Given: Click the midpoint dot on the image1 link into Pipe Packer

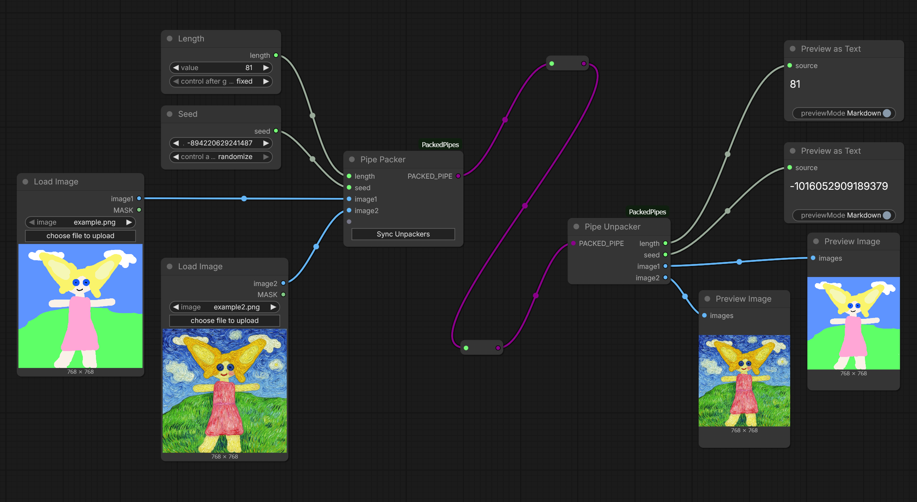Looking at the screenshot, I should [x=244, y=199].
